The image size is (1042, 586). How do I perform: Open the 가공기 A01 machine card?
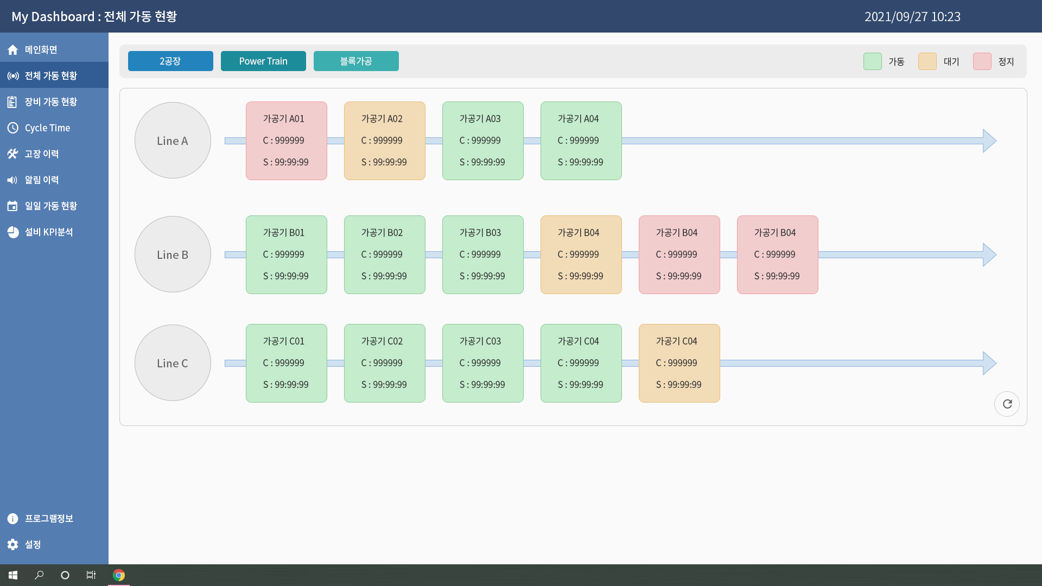tap(287, 141)
